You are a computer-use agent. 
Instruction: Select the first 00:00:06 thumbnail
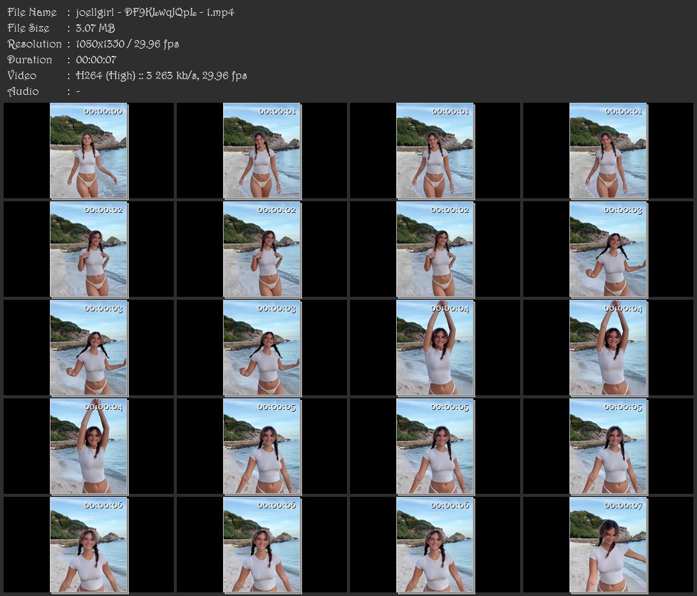pyautogui.click(x=89, y=545)
